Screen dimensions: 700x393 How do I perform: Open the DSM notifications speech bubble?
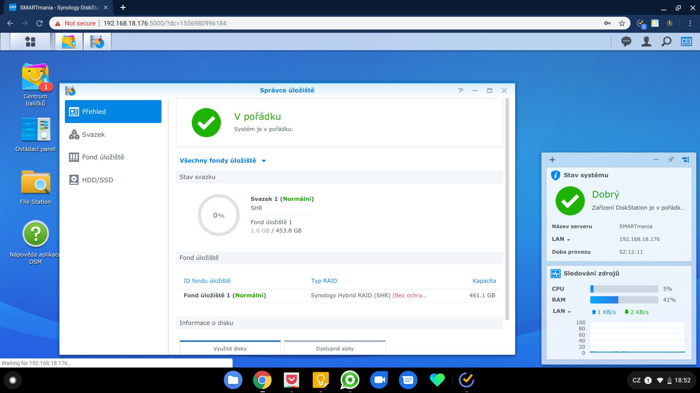(626, 42)
